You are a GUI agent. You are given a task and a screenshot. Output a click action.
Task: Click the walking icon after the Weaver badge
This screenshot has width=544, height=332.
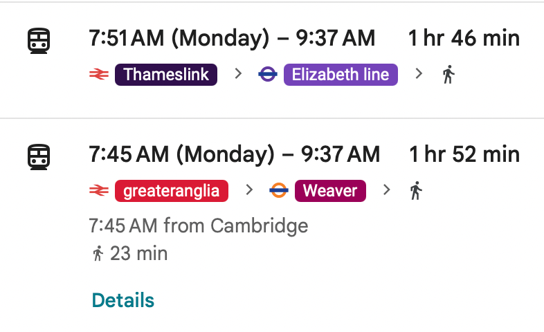pos(415,190)
